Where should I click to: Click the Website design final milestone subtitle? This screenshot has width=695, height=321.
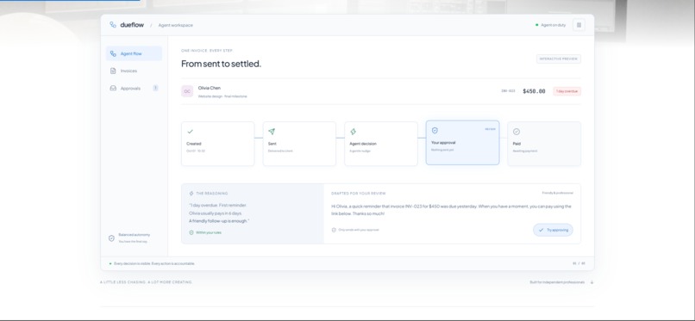pos(222,96)
